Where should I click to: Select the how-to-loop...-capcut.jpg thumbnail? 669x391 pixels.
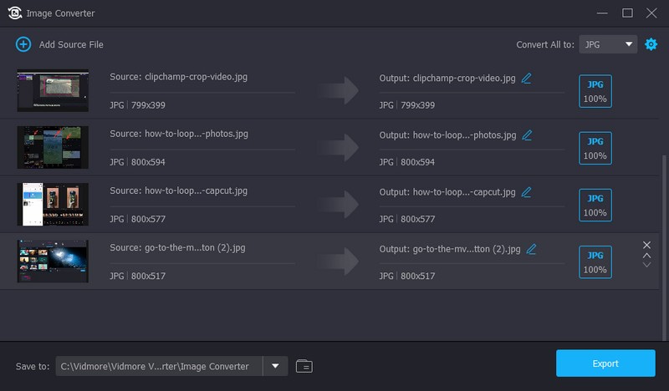pos(53,204)
